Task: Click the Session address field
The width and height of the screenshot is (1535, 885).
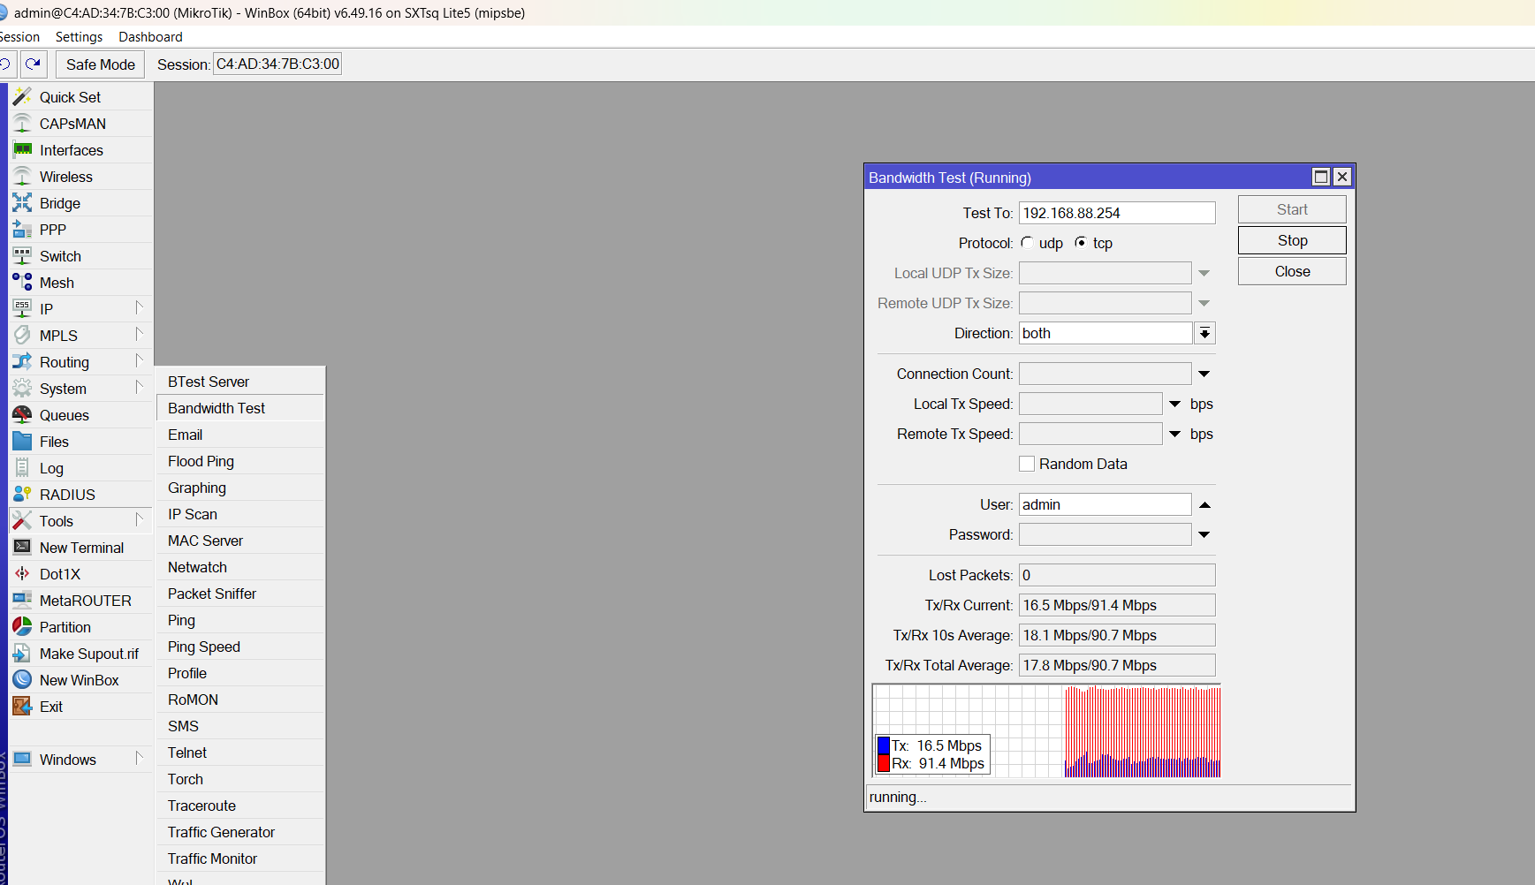Action: click(277, 64)
